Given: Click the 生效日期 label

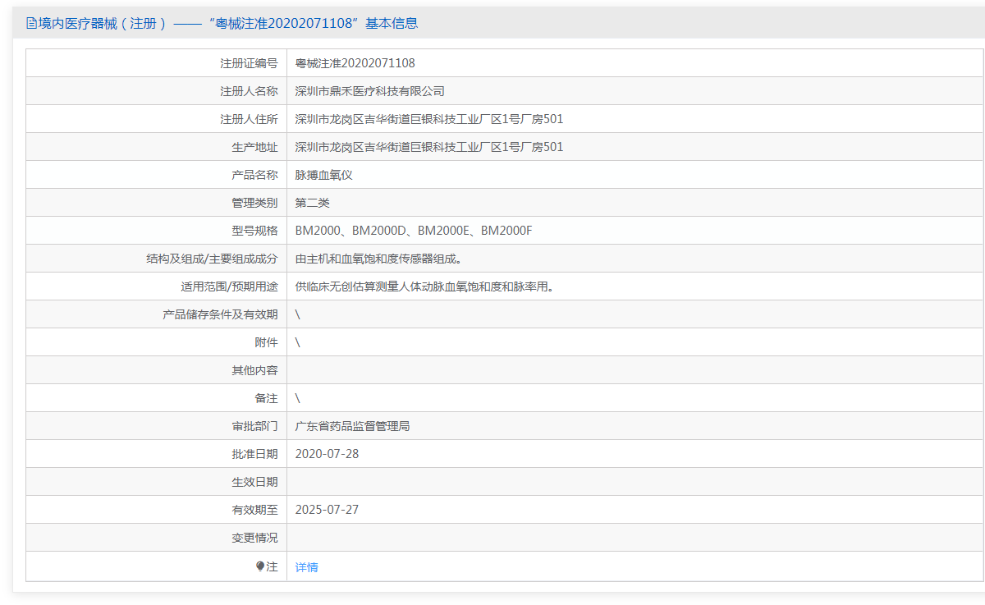Looking at the screenshot, I should pyautogui.click(x=254, y=482).
